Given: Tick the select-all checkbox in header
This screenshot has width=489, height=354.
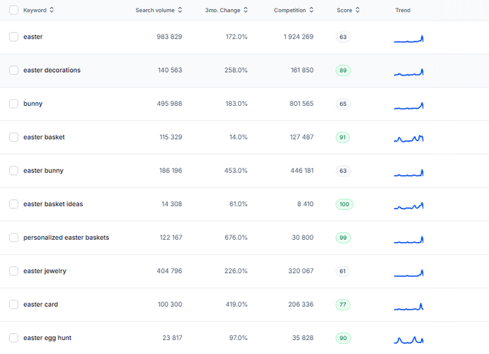Looking at the screenshot, I should click(13, 10).
